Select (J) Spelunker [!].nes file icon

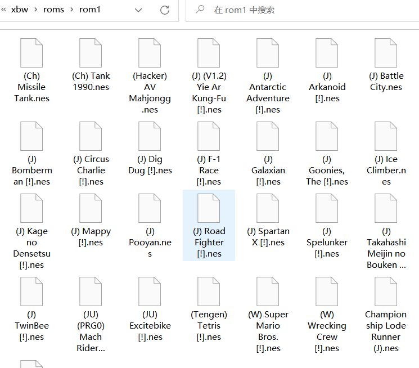[327, 208]
